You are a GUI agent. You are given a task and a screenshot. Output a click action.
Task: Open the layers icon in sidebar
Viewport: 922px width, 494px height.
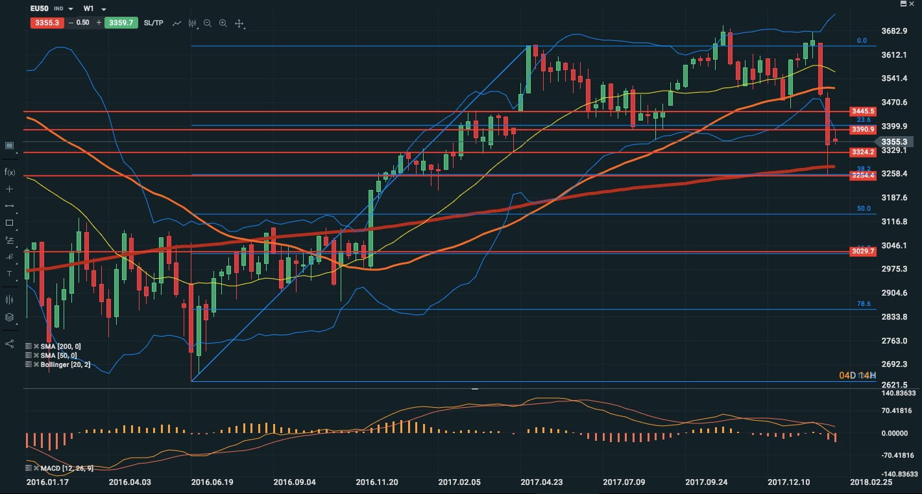9,317
